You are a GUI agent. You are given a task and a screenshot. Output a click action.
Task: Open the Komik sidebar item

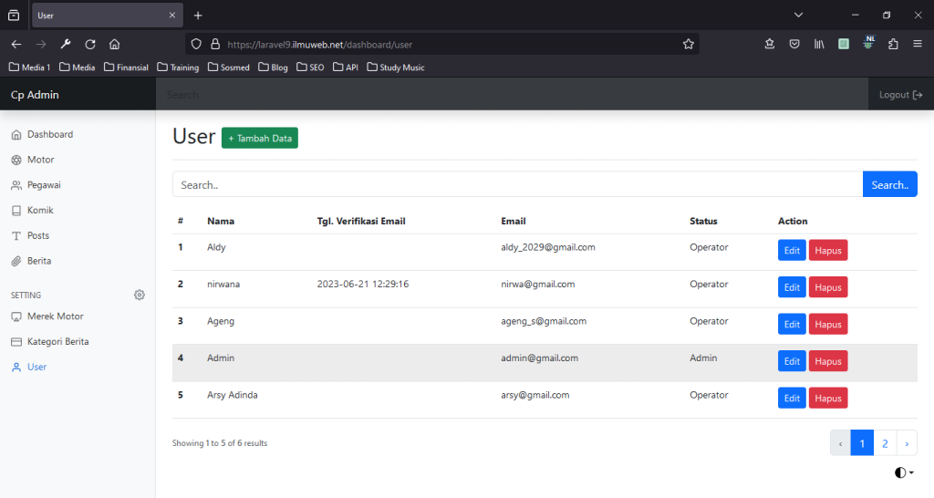40,210
